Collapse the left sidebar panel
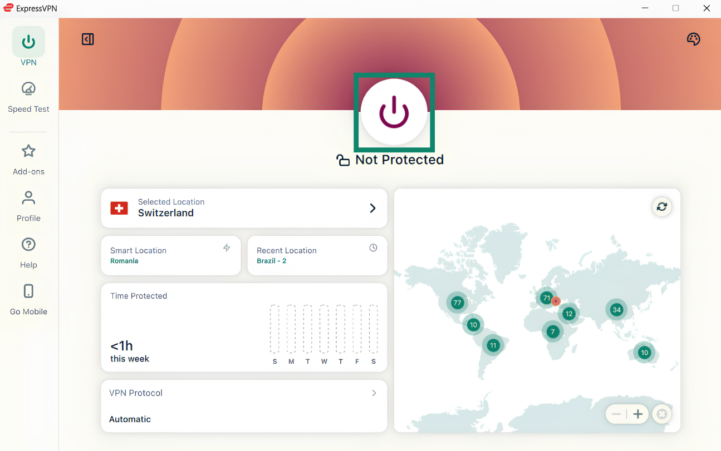The height and width of the screenshot is (451, 721). pos(88,39)
